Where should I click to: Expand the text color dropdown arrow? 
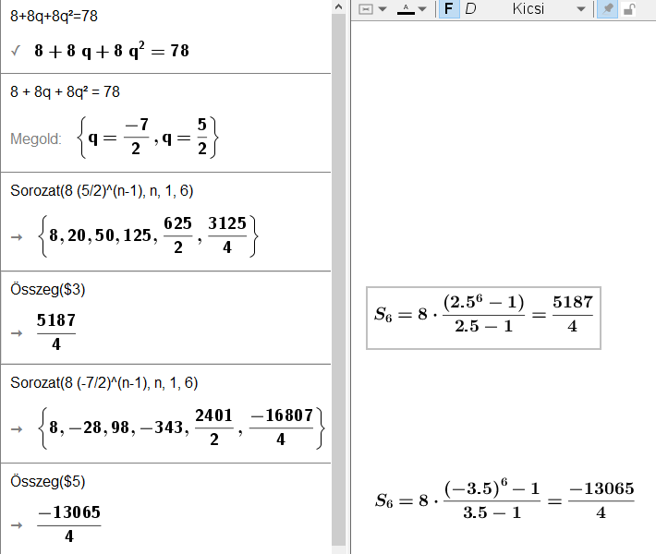(422, 9)
